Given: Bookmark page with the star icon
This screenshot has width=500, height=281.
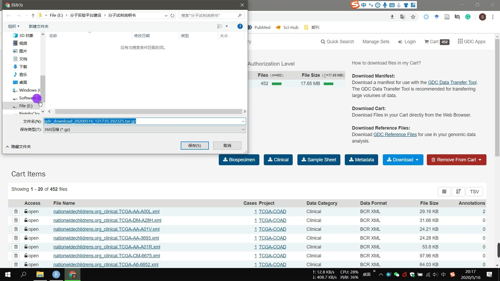Looking at the screenshot, I should [413, 17].
